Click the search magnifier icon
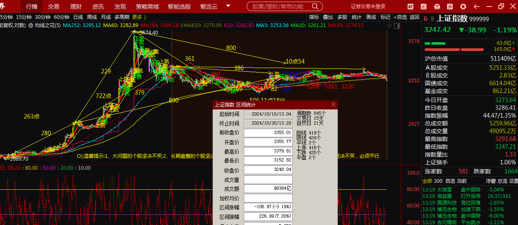518x225 pixels. [x=315, y=7]
